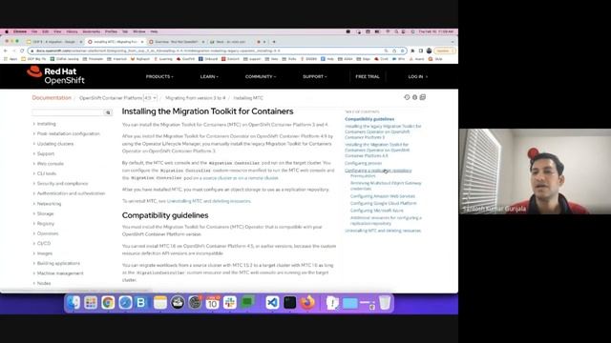Open the SUPPORT dropdown menu
Viewport: 611px width, 343px height.
click(x=315, y=76)
